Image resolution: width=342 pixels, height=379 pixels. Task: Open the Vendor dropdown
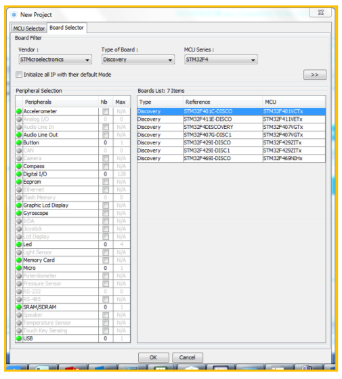point(56,60)
